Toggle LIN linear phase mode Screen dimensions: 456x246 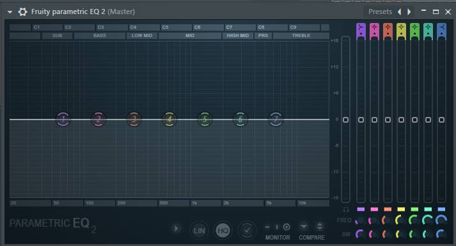[x=199, y=230]
